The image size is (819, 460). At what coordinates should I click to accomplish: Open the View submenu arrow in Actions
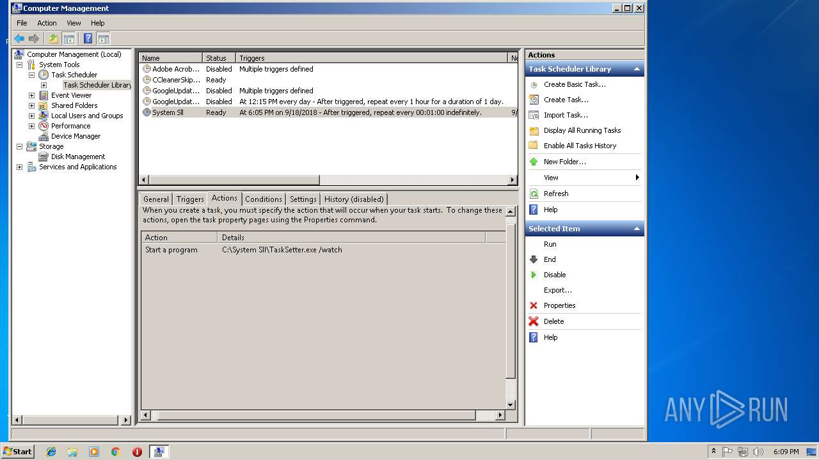point(637,178)
